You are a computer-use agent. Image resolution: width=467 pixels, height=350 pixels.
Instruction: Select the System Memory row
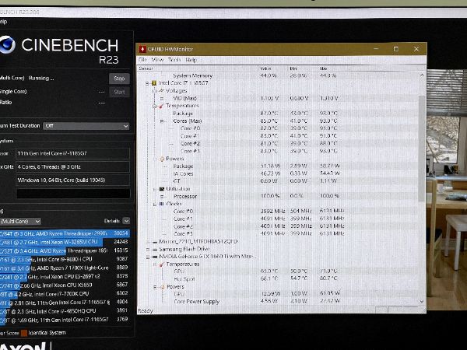tap(277, 75)
